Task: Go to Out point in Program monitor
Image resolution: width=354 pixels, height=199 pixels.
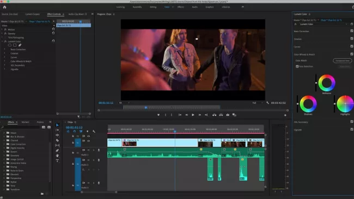Action: 206,115
